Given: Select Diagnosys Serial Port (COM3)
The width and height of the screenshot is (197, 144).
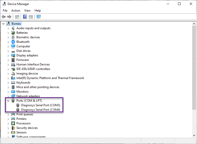Looking at the screenshot, I should pyautogui.click(x=41, y=105).
